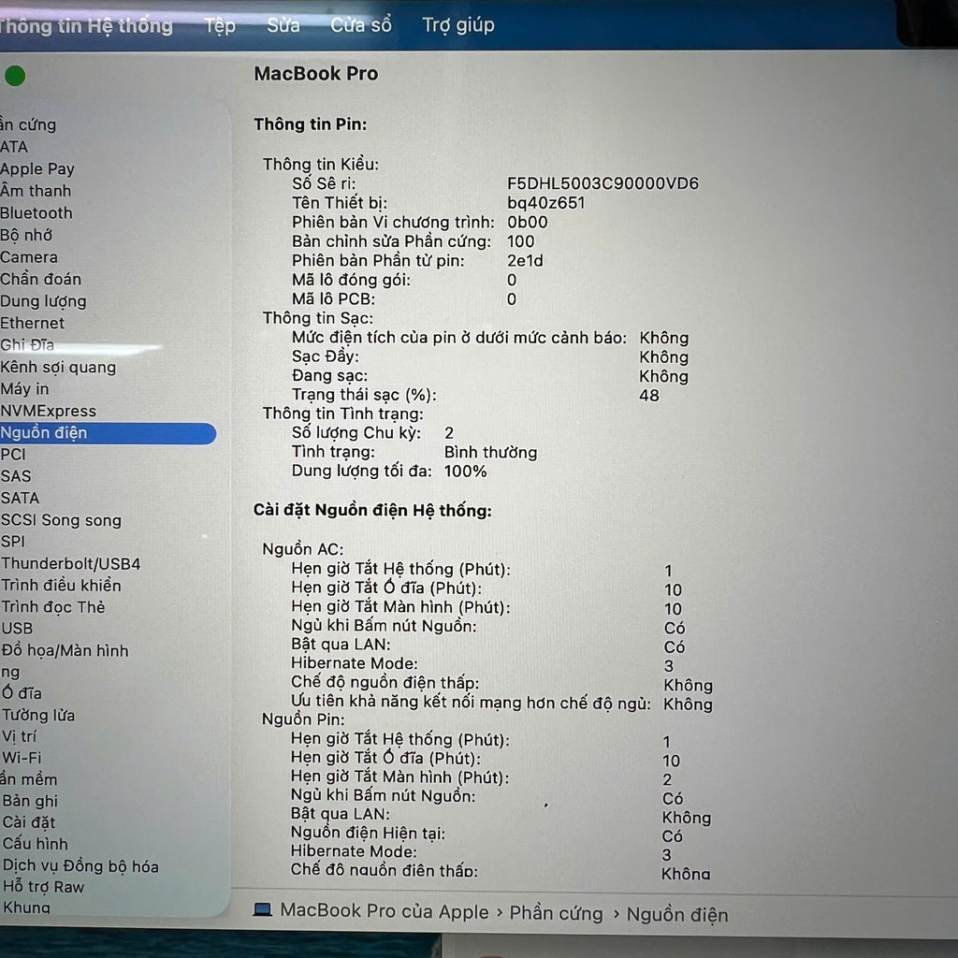Select Ethernet in the sidebar list
The width and height of the screenshot is (958, 958).
click(33, 323)
